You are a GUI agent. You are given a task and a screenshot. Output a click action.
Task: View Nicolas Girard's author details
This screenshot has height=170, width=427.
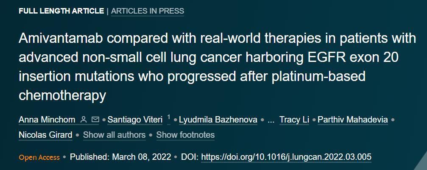[x=45, y=135]
